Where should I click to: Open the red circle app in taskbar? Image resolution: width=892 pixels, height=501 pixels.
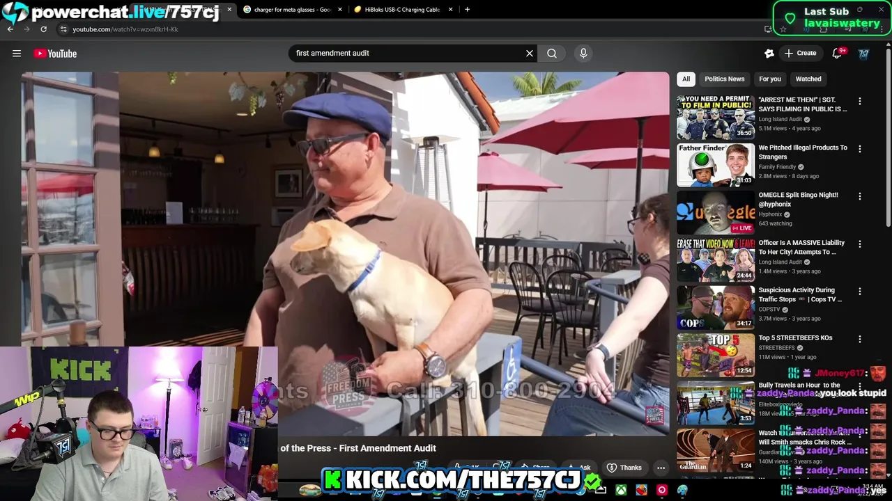coord(661,491)
